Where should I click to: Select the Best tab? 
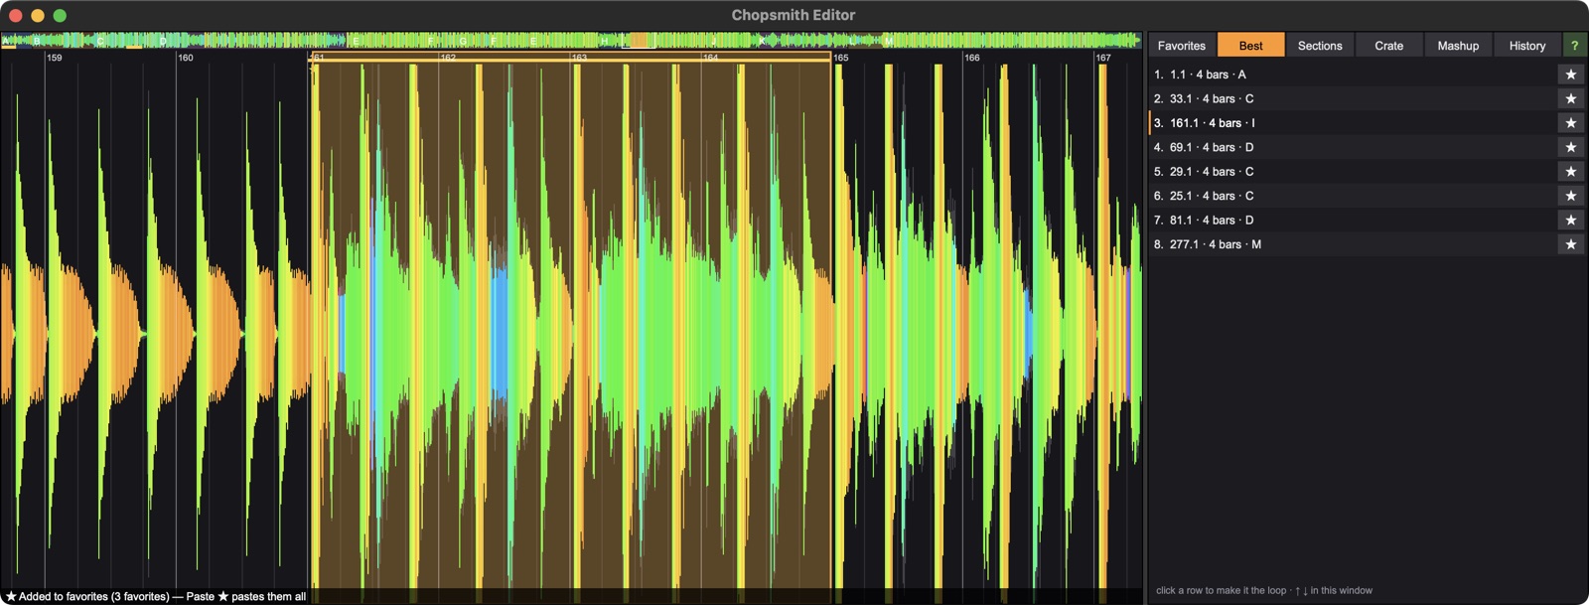(x=1250, y=46)
